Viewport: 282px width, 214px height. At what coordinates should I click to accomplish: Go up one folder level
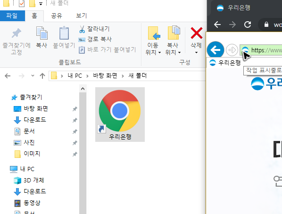tap(42, 76)
